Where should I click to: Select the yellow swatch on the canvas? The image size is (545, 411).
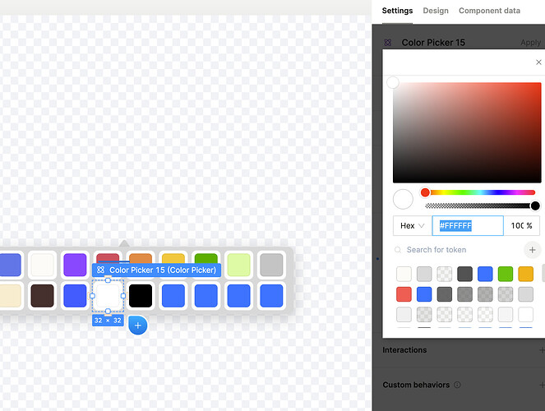pyautogui.click(x=173, y=258)
